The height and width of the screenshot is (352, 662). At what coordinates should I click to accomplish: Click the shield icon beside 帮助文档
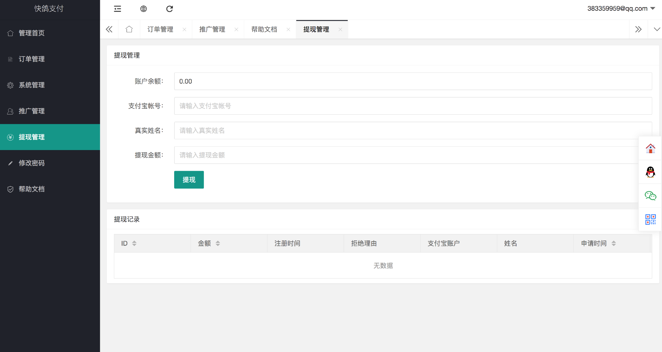tap(10, 189)
